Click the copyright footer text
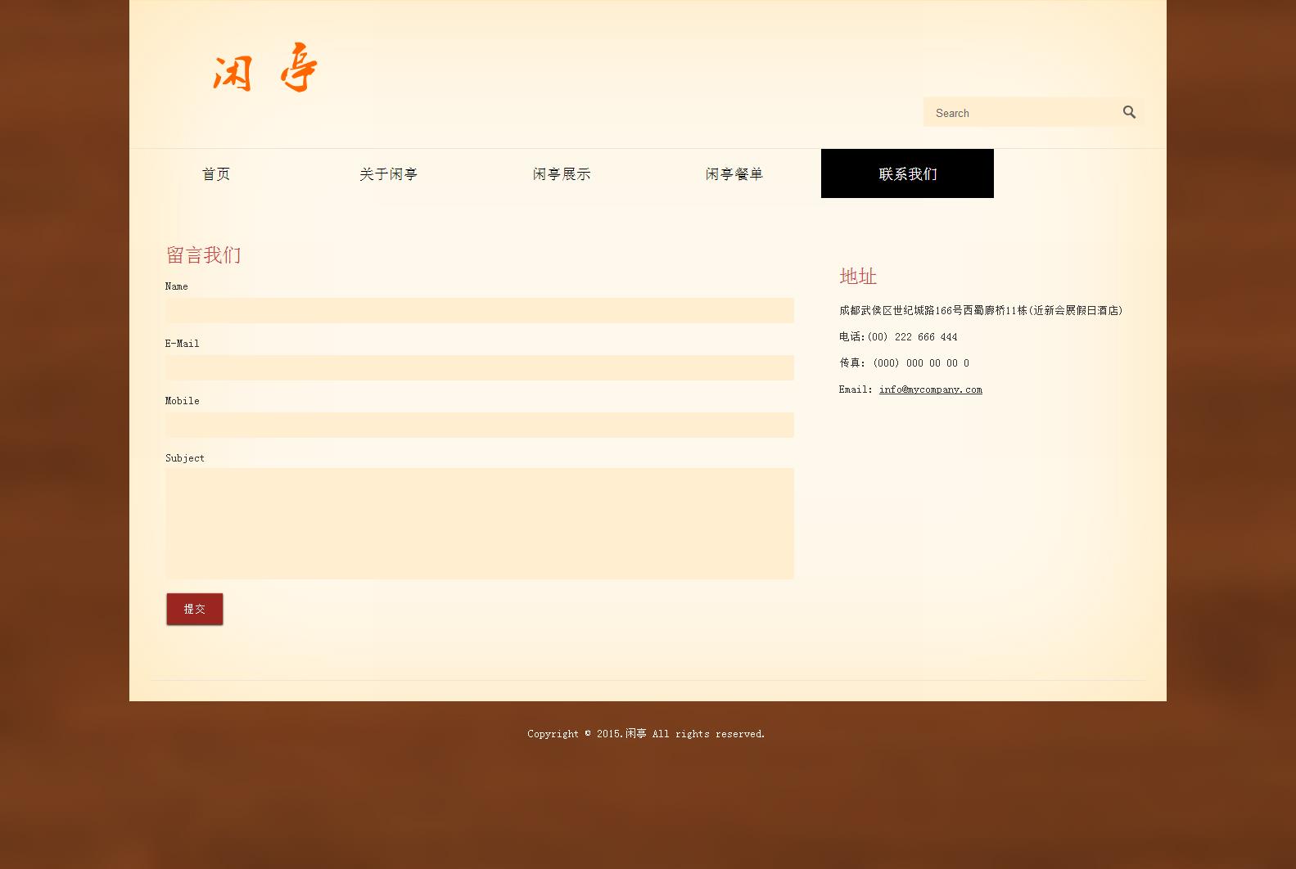 click(x=646, y=734)
